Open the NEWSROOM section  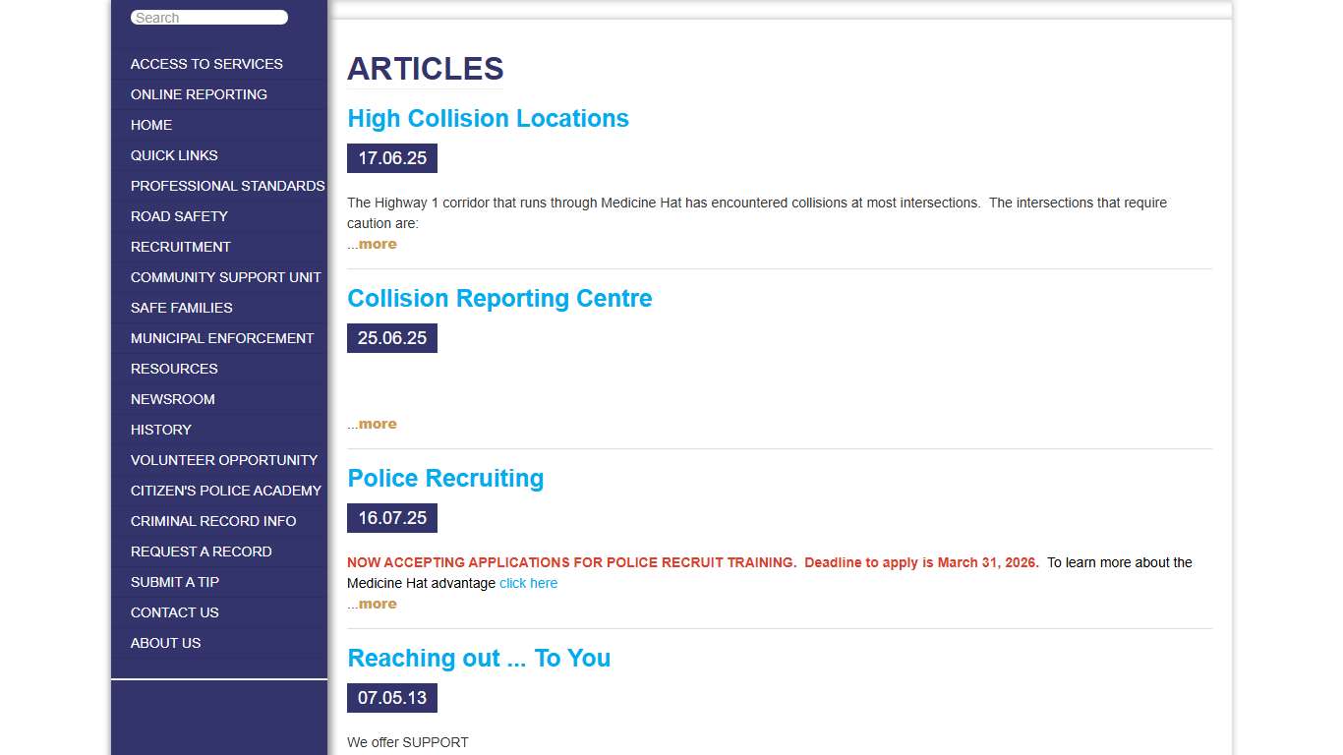tap(173, 399)
